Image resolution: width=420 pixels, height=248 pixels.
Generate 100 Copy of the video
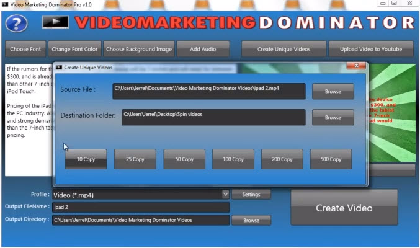(x=233, y=159)
